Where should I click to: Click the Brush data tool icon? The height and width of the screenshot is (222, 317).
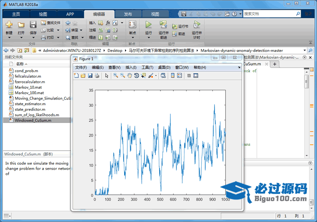coord(151,76)
